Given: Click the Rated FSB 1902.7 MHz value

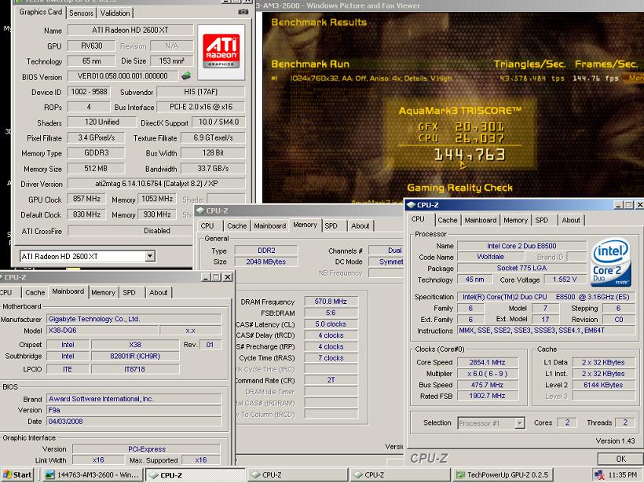Looking at the screenshot, I should (487, 396).
